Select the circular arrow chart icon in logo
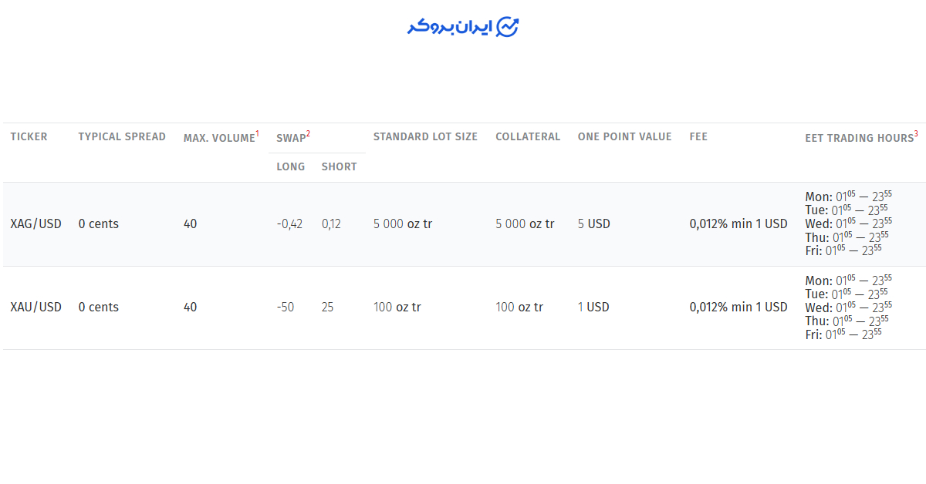The width and height of the screenshot is (926, 484). (509, 25)
